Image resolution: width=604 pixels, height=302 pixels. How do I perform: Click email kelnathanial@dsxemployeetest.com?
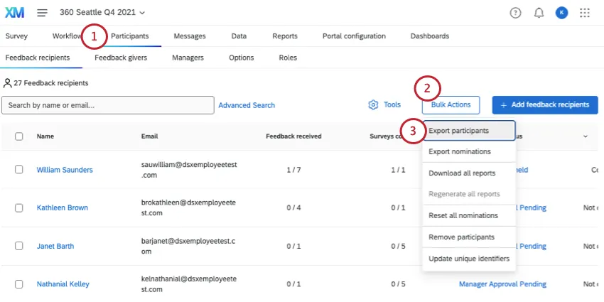click(189, 284)
